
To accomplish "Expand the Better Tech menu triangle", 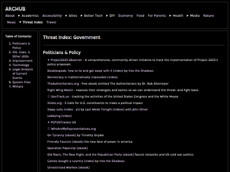I will click(81, 16).
